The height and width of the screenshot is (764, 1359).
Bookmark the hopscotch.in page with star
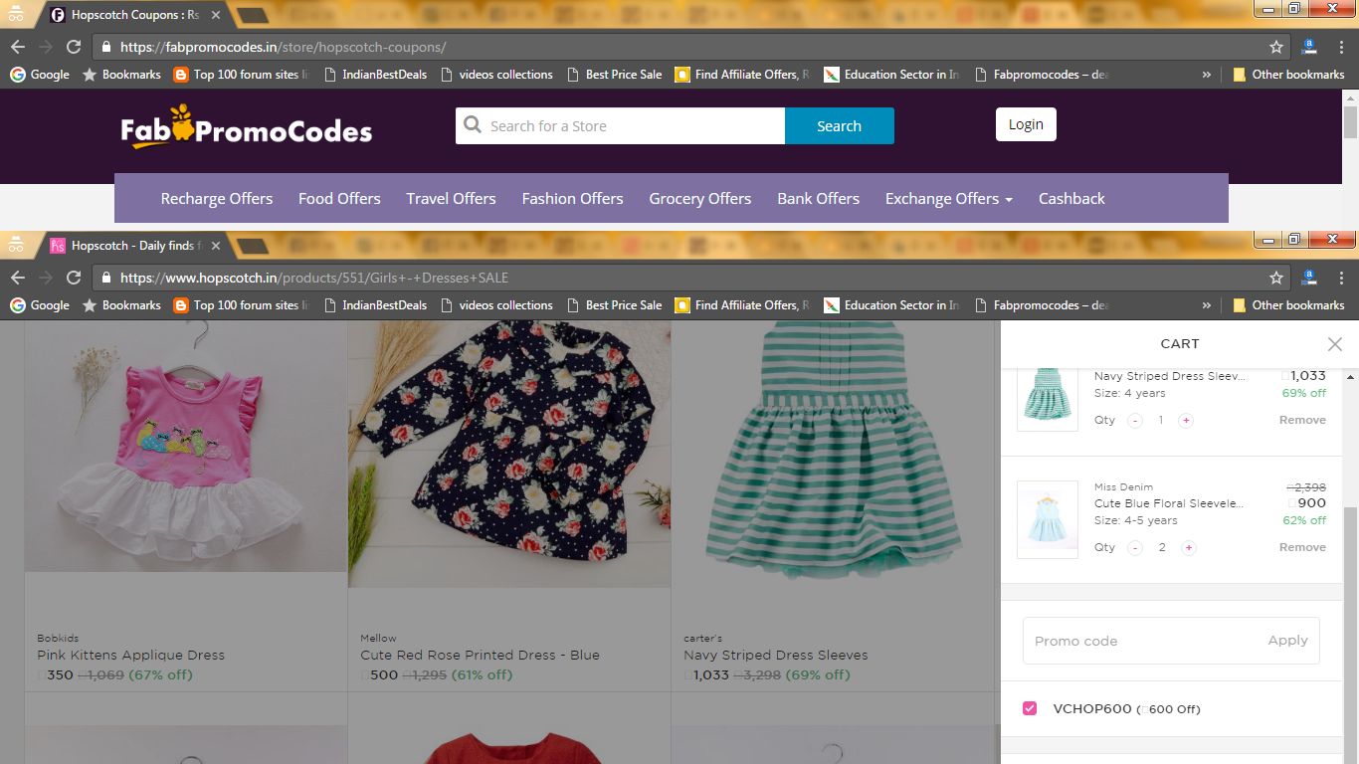(1276, 278)
